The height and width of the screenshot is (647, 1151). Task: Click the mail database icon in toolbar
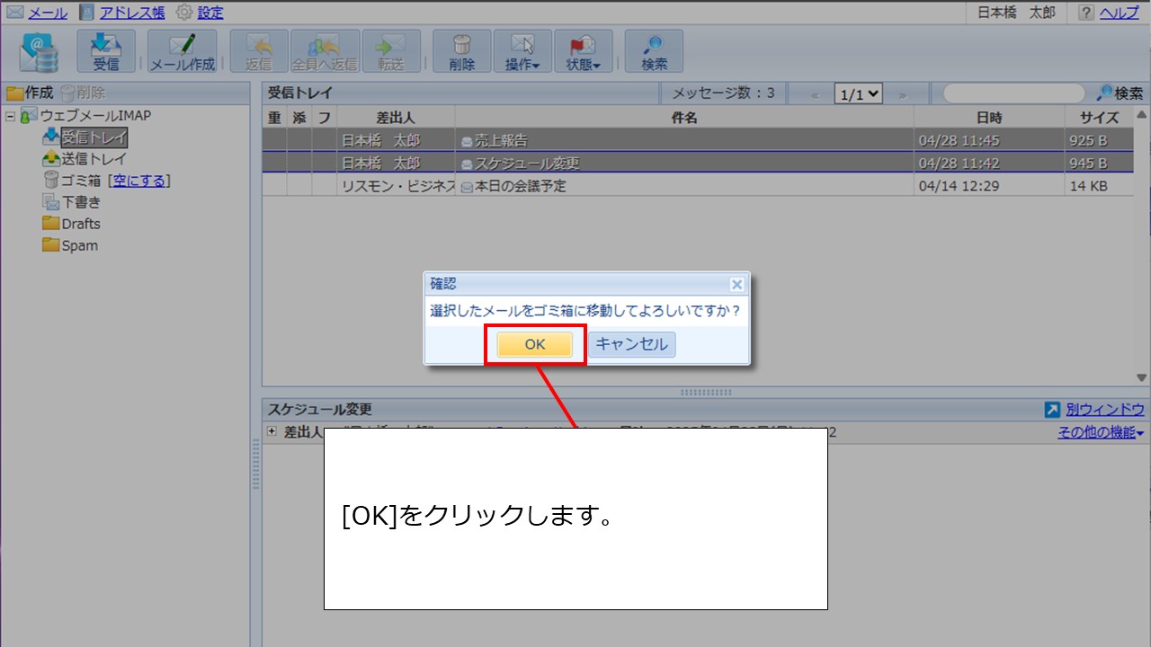click(40, 51)
